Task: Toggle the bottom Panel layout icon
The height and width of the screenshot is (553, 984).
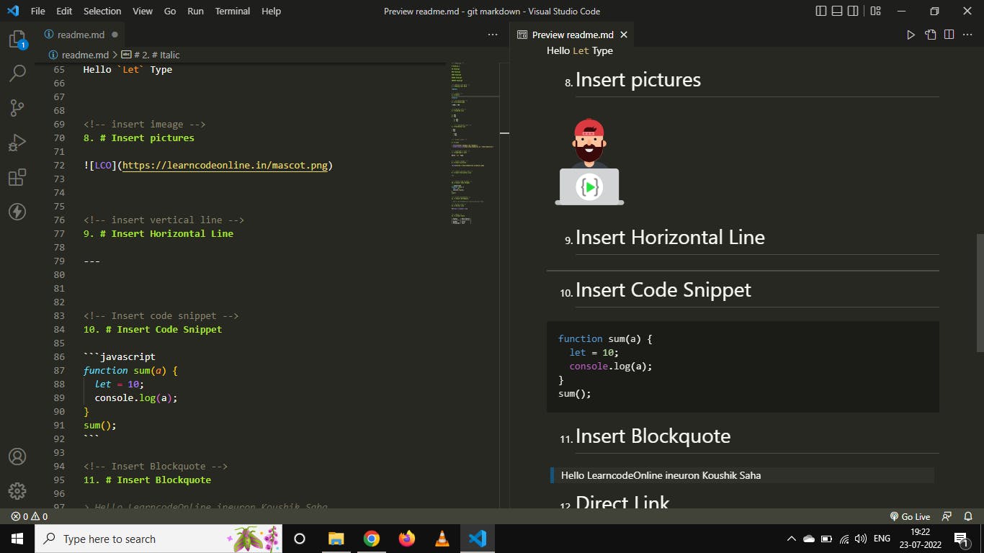Action: (x=837, y=11)
